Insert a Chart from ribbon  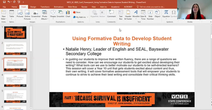68,14
